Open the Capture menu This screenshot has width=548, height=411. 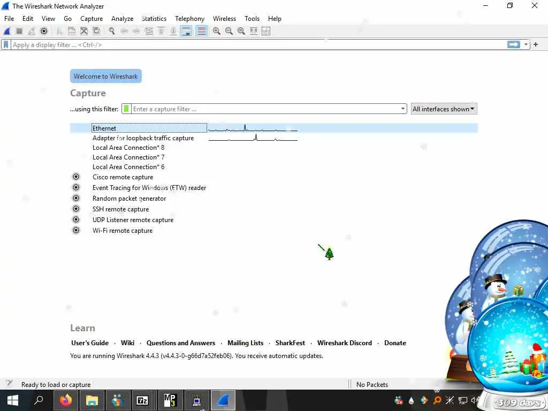(x=92, y=19)
